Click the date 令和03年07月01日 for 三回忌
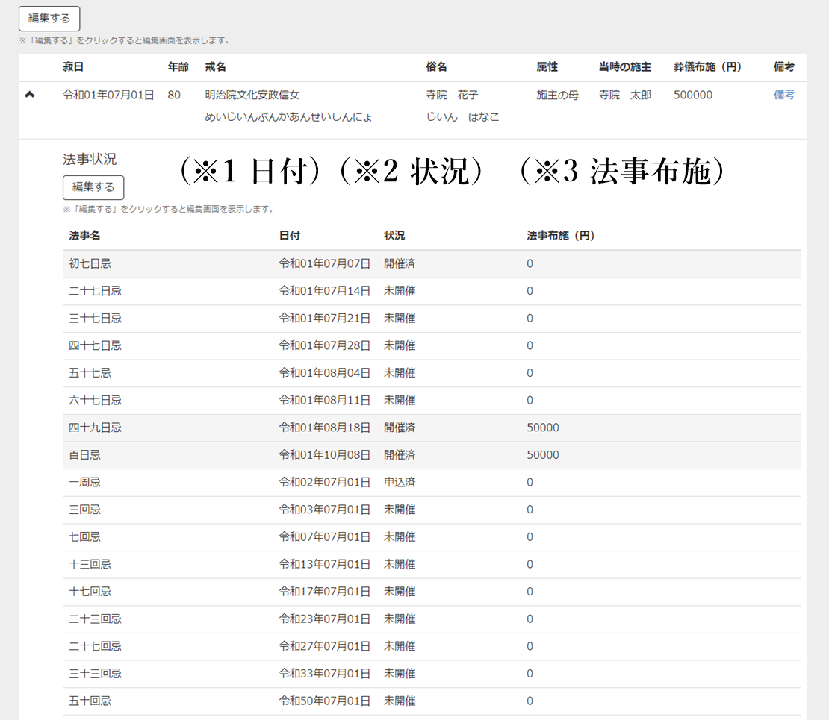Viewport: 829px width, 720px height. point(324,510)
